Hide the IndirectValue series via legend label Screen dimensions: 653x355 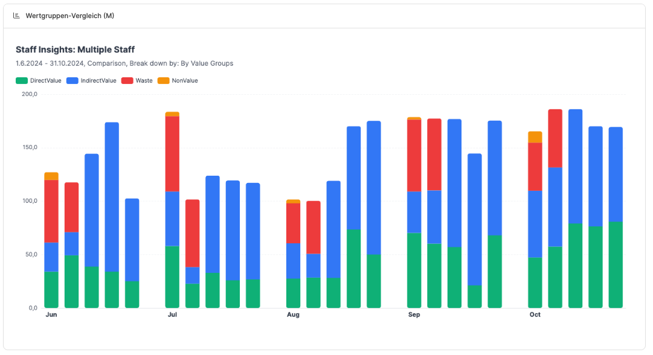point(98,81)
